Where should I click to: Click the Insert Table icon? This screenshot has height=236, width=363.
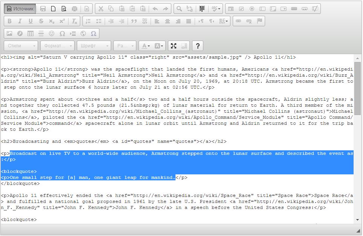click(31, 33)
